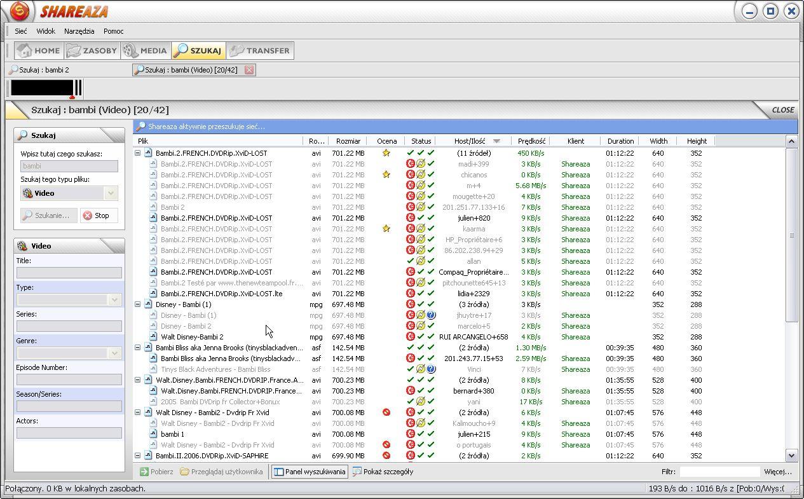This screenshot has height=499, width=804.
Task: Open the Media player section
Action: coord(146,51)
